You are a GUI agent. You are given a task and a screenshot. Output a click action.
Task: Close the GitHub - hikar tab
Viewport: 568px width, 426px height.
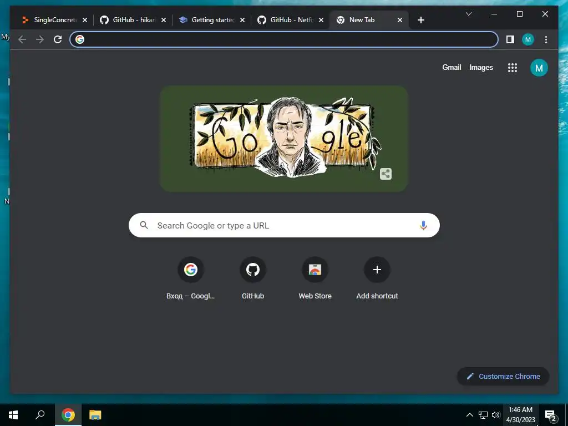coord(164,20)
